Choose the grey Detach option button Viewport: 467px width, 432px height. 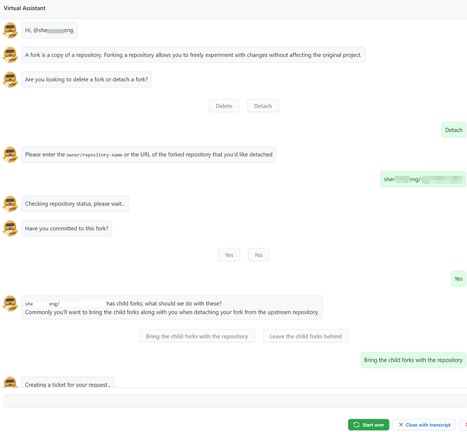(263, 106)
